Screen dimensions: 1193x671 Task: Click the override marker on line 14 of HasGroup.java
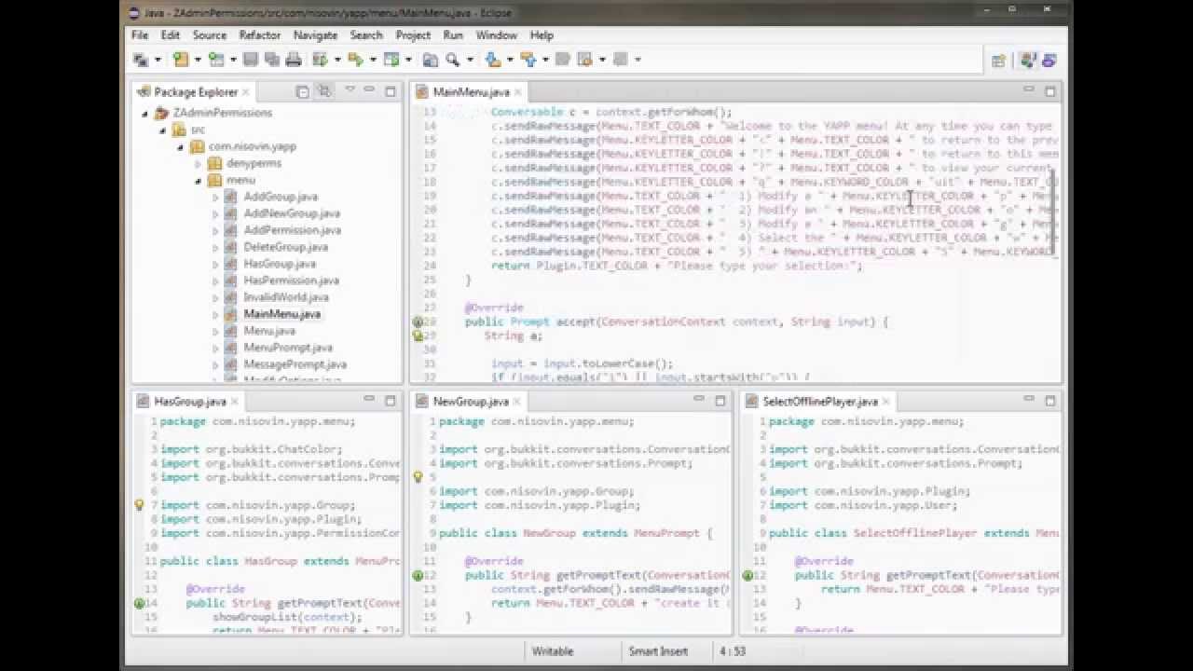click(139, 603)
